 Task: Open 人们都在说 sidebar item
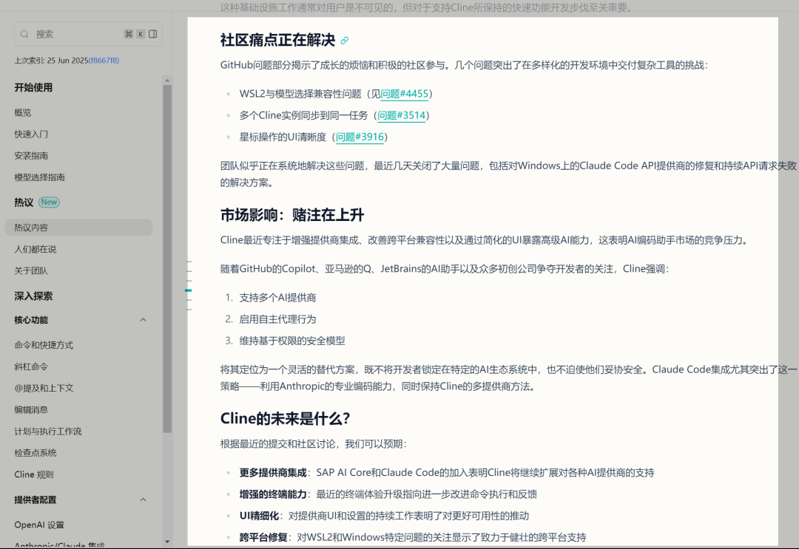click(36, 249)
